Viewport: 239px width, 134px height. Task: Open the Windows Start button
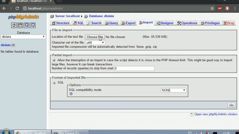click(x=6, y=132)
